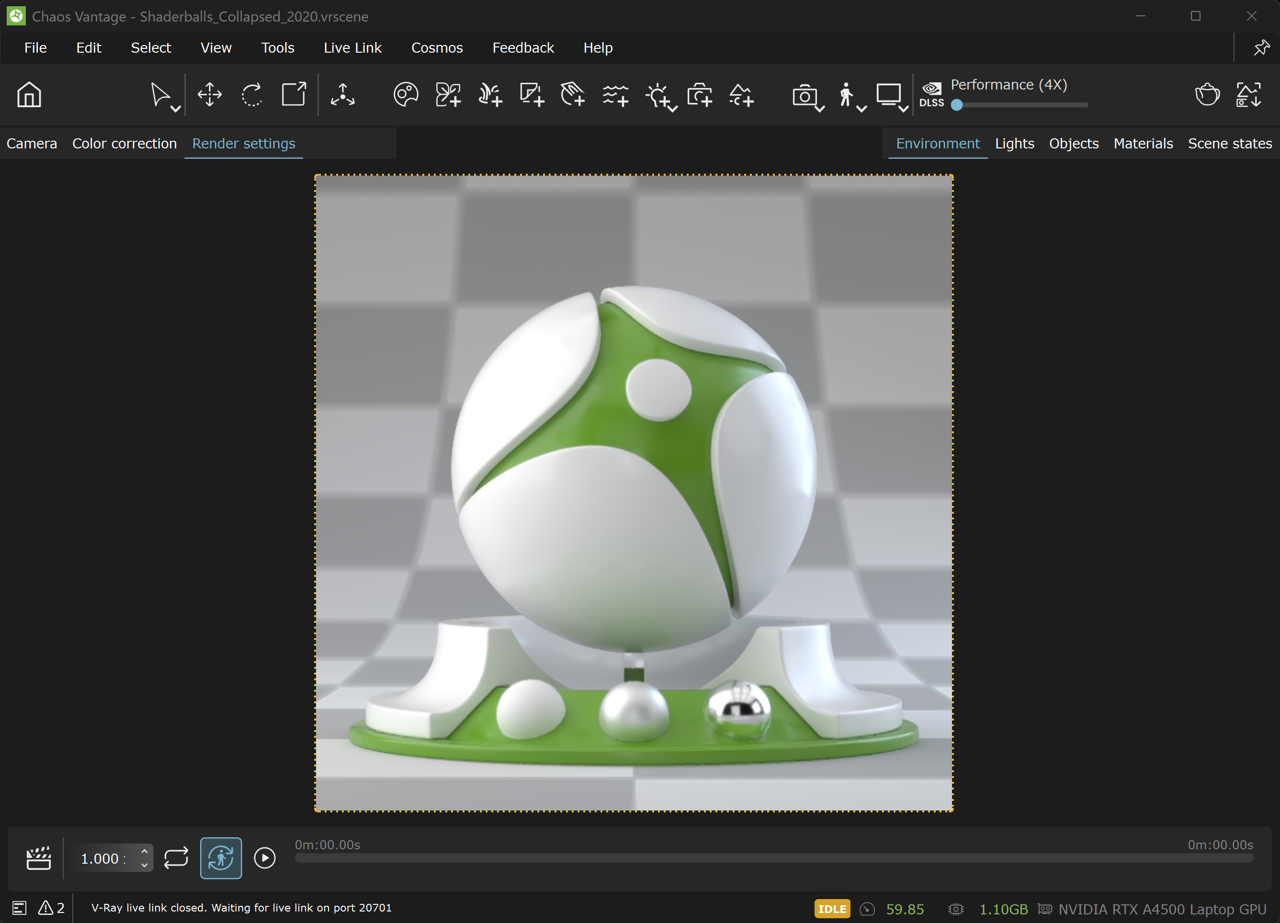The height and width of the screenshot is (923, 1280).
Task: Play the animation
Action: pyautogui.click(x=265, y=858)
